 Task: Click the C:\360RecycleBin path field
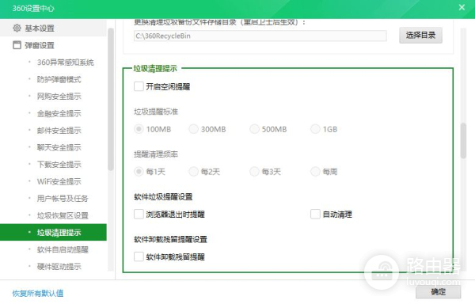click(x=260, y=36)
